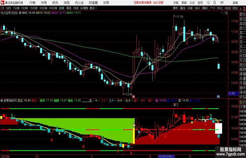Switch to 30分钟 period tab
Screen dimensions: 246x158
click(43, 8)
